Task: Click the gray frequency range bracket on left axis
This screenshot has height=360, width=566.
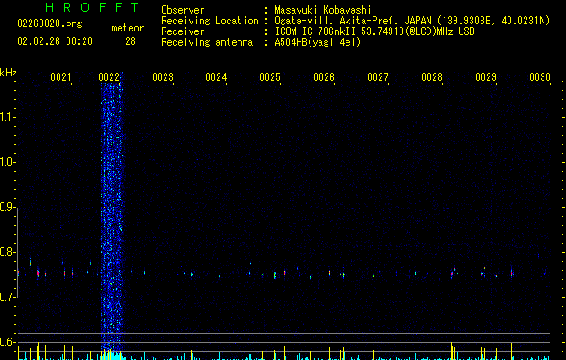Action: [x=17, y=252]
